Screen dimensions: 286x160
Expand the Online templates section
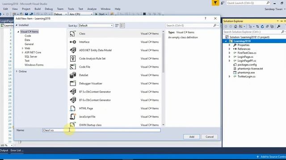point(17,72)
